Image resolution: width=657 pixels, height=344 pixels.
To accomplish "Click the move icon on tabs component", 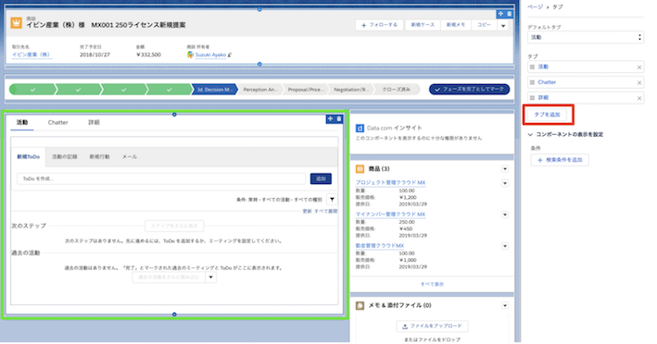I will tap(331, 119).
